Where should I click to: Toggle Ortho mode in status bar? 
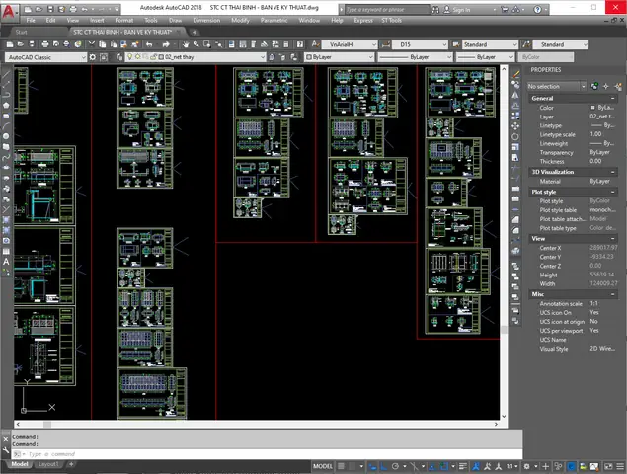(x=384, y=466)
